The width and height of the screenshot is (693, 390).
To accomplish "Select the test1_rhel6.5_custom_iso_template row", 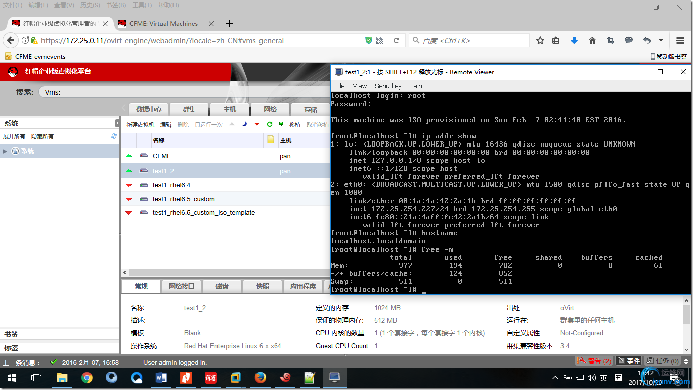I will tap(226, 213).
